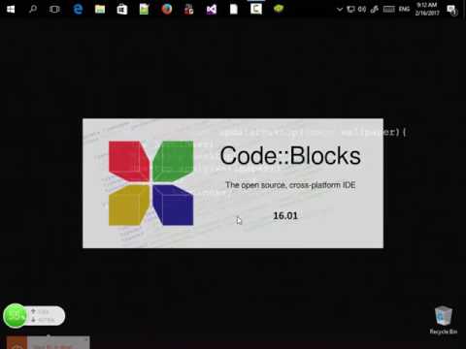Viewport: 466px width, 349px height.
Task: Click the volume speaker tray icon
Action: (x=362, y=9)
